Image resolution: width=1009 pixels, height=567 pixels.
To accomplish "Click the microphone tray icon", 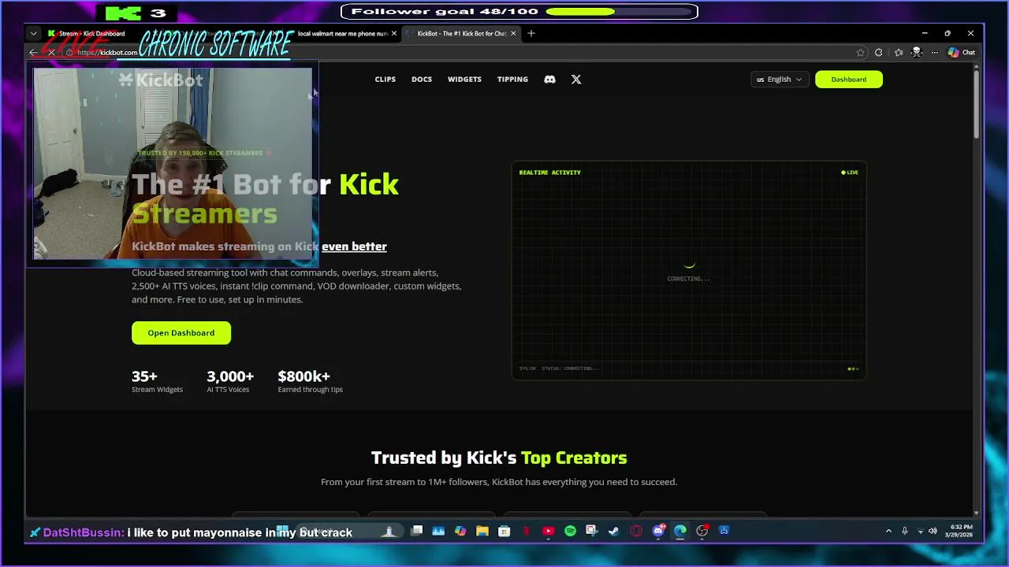I will click(x=905, y=532).
